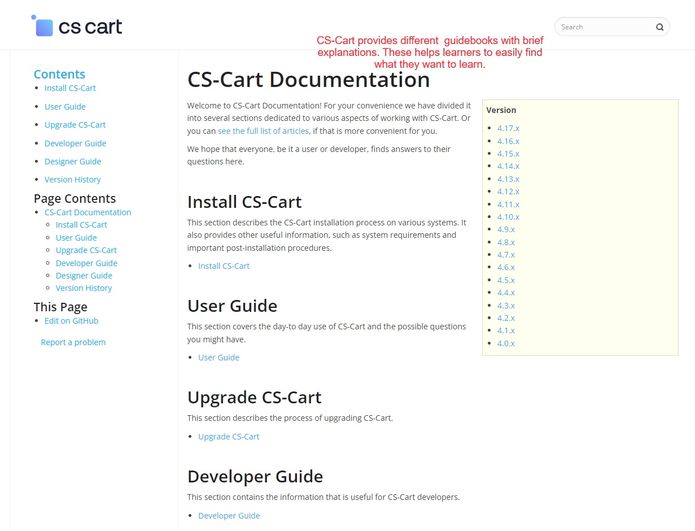This screenshot has width=695, height=531.
Task: Jump to Install CS-Cart in Page Contents
Action: point(81,225)
